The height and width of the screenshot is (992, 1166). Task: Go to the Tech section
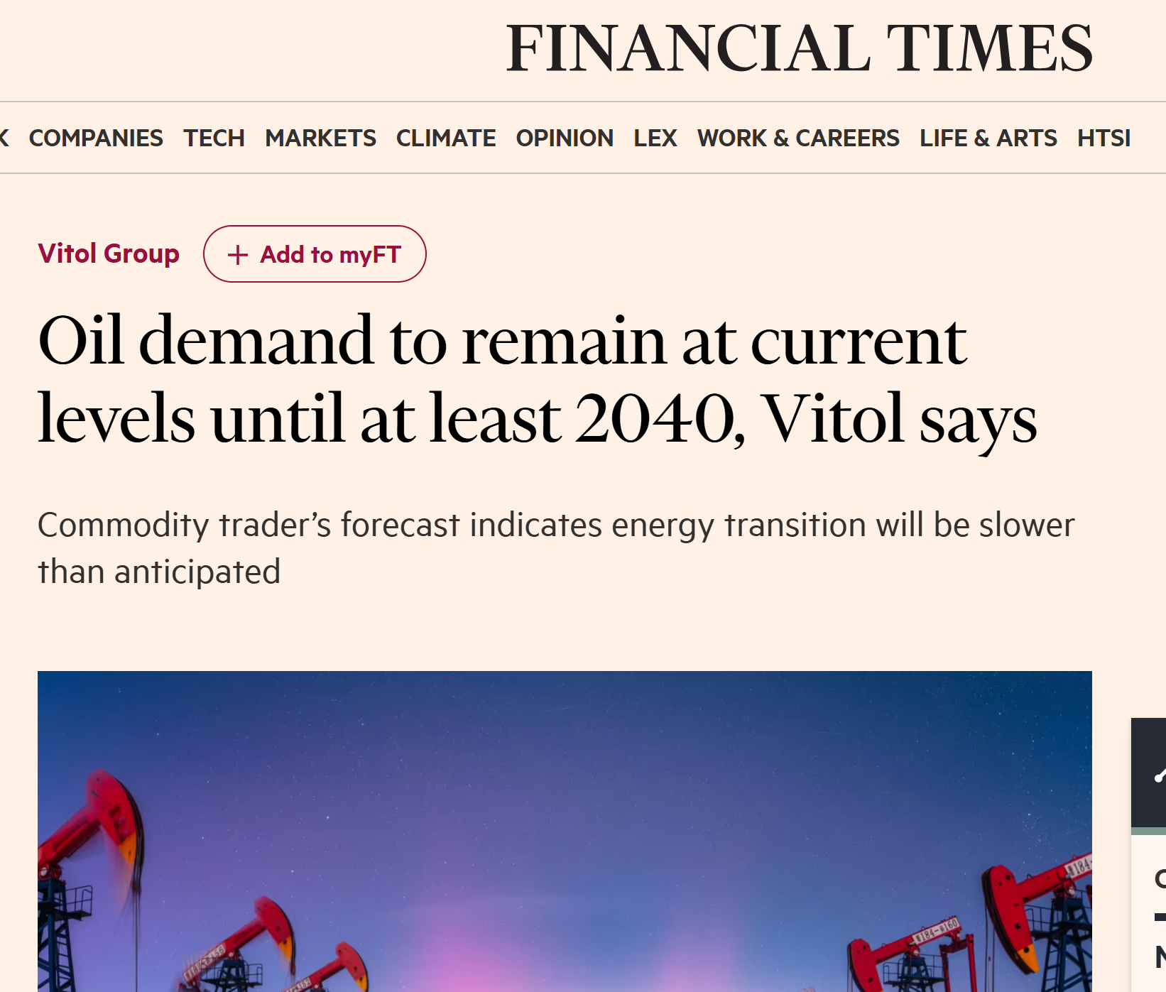[x=214, y=138]
